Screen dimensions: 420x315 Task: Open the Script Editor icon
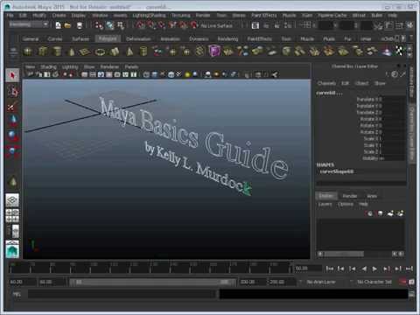tap(411, 294)
